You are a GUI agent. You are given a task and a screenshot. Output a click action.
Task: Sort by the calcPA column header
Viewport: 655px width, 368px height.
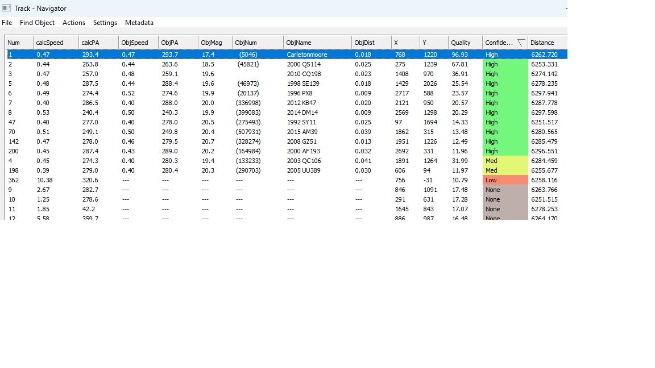point(98,43)
